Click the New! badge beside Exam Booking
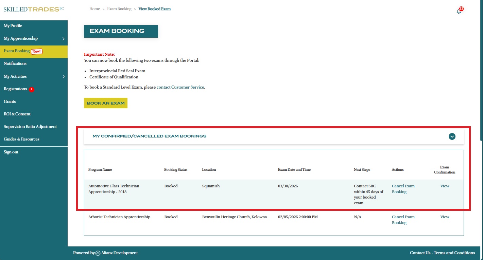This screenshot has width=483, height=260. (36, 52)
